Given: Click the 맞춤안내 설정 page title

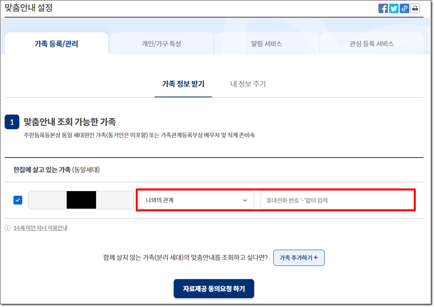Looking at the screenshot, I should pyautogui.click(x=28, y=8).
